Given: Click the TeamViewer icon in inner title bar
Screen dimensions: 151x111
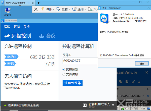Looking at the screenshot, I should (3, 21).
